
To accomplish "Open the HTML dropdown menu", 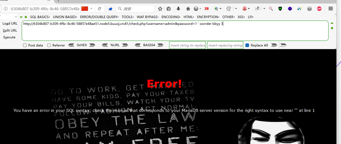I will [x=189, y=17].
